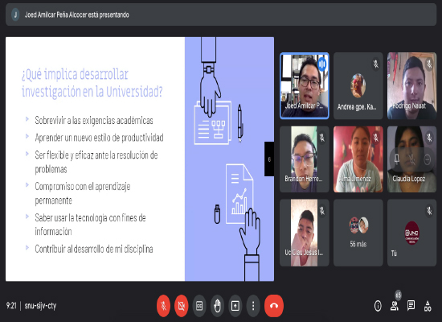442x322 pixels.
Task: Turn on the camera button
Action: (x=182, y=306)
